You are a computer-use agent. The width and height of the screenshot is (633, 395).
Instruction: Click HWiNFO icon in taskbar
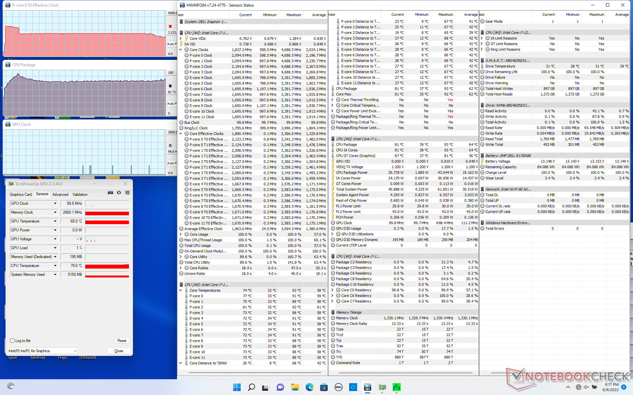pos(367,387)
